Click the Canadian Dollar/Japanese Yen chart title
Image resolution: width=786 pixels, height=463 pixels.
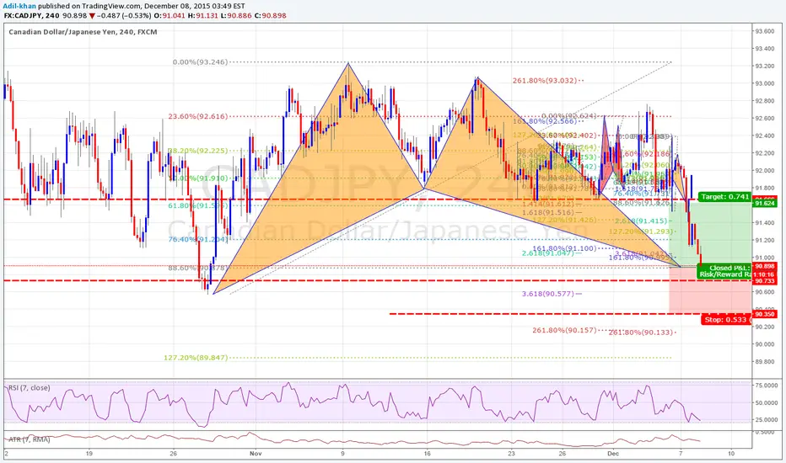(x=83, y=32)
